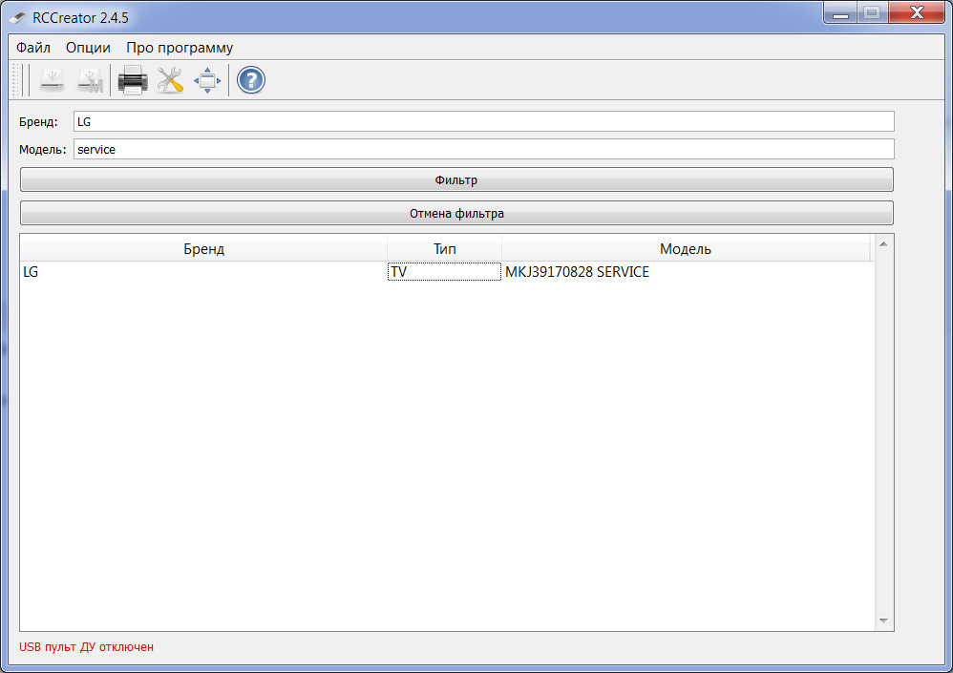Grab the toolbar drag handle
This screenshot has height=673, width=953.
[x=16, y=81]
